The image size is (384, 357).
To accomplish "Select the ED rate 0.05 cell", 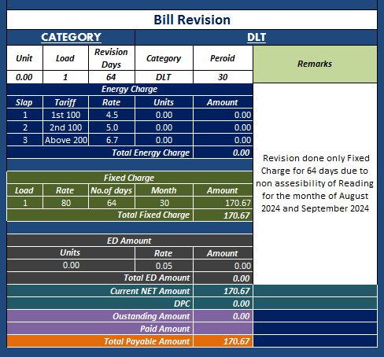I will (164, 266).
